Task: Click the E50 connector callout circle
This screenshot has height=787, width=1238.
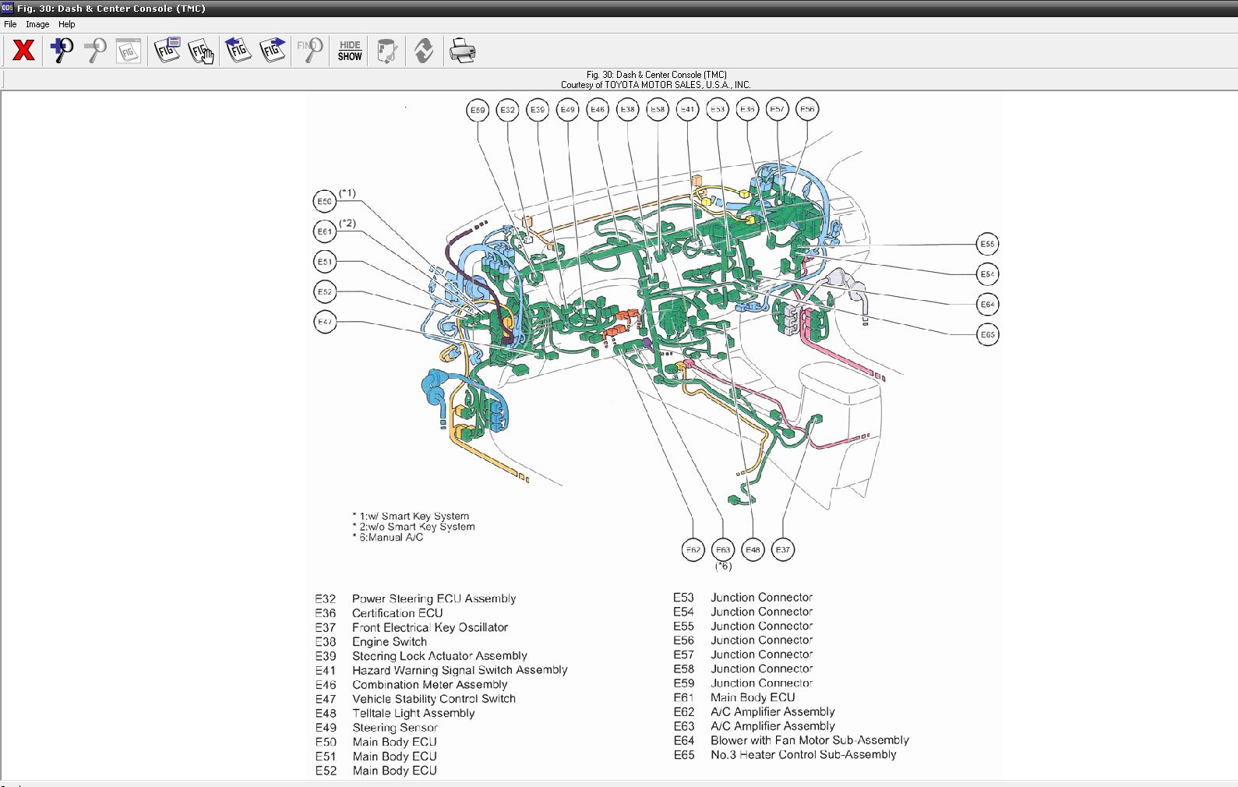Action: [325, 201]
